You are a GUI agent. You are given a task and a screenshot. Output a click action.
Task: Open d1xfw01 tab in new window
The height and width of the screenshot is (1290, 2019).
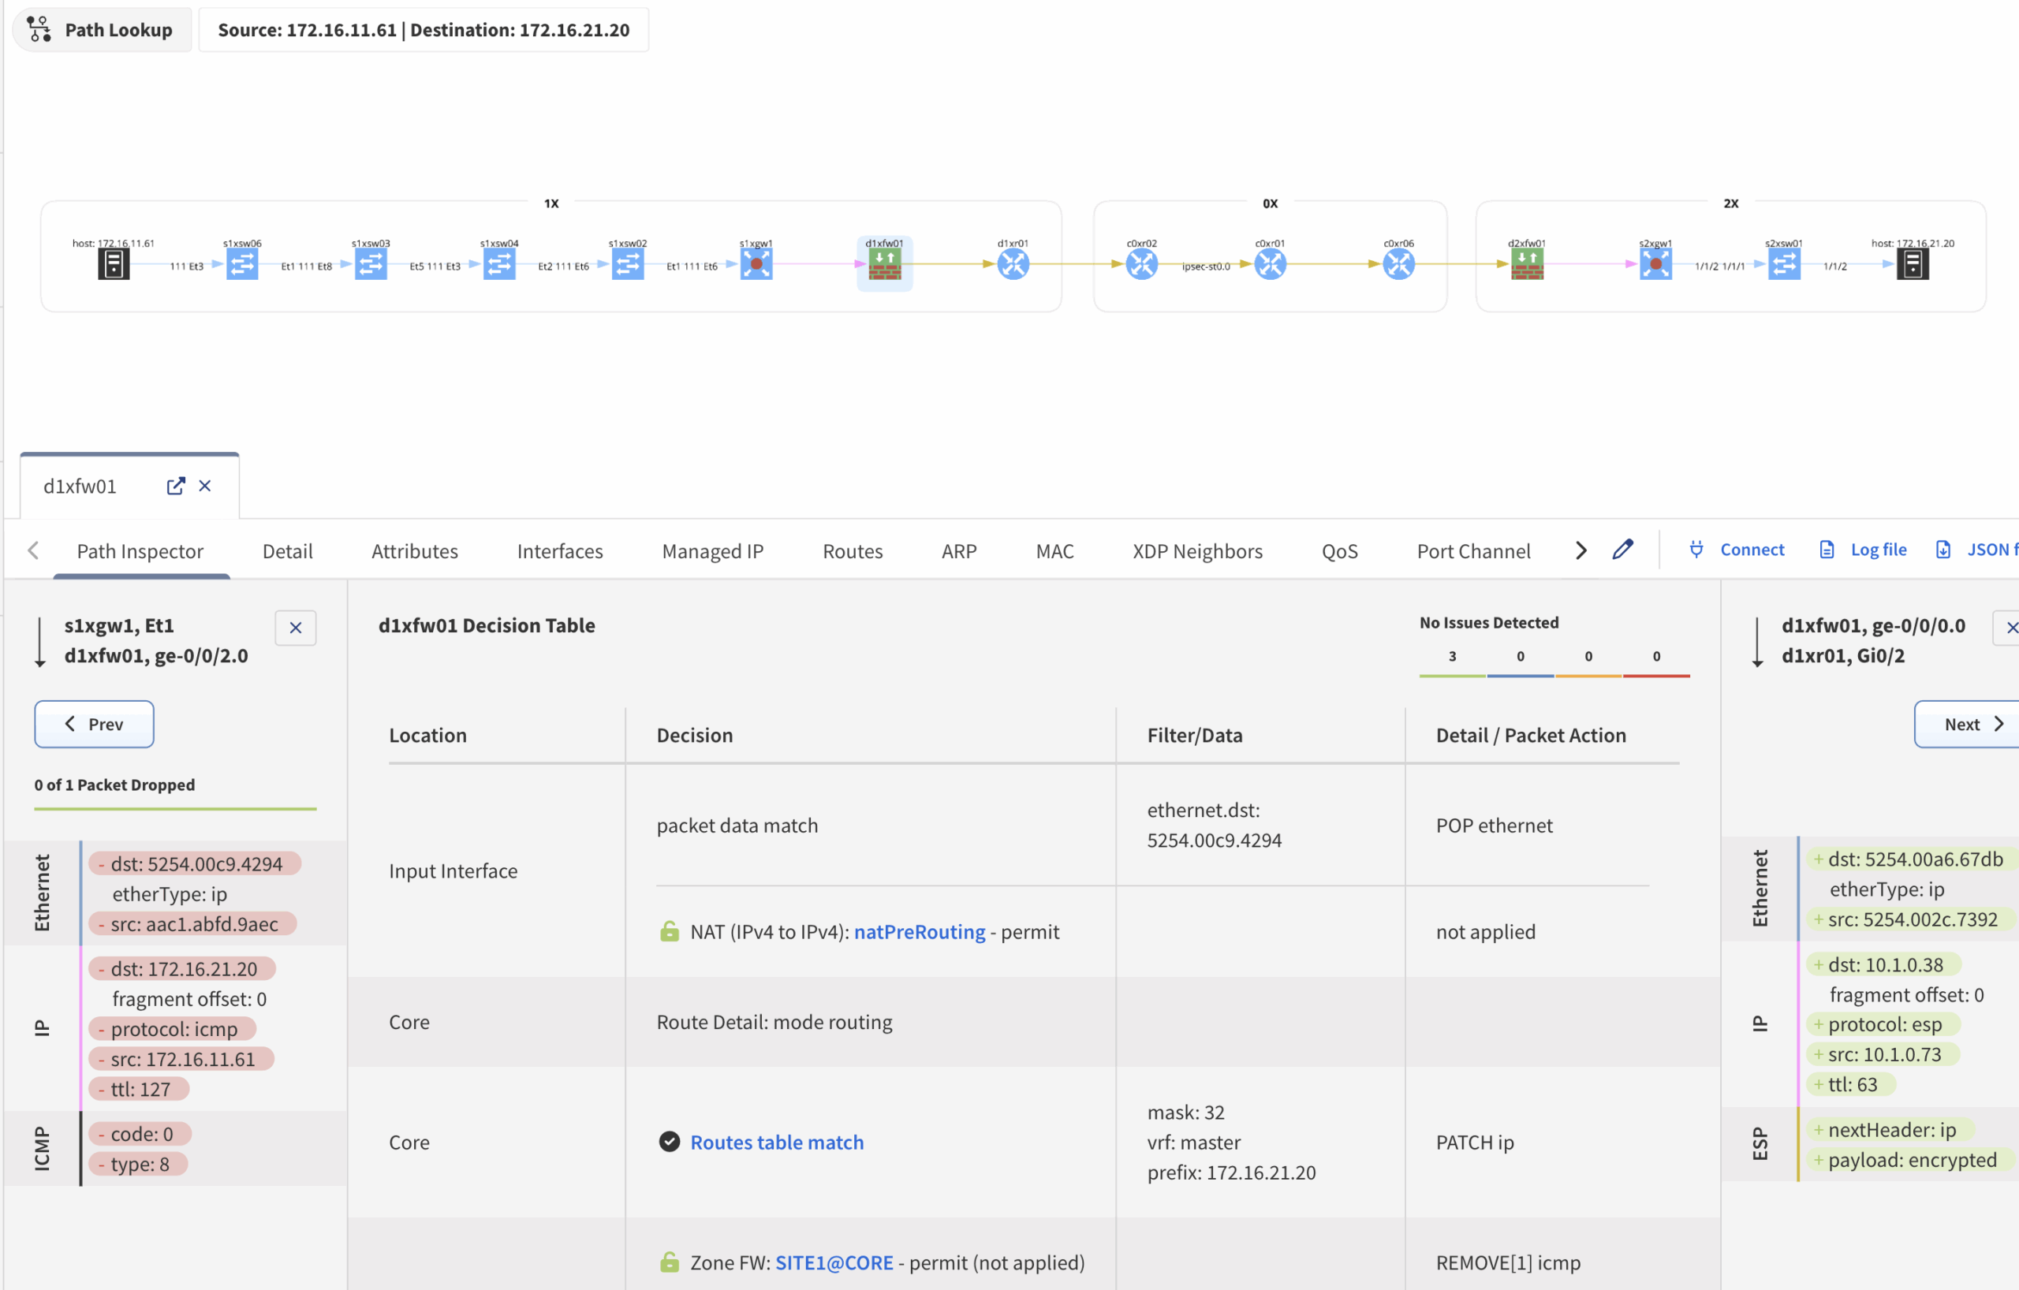(x=175, y=487)
